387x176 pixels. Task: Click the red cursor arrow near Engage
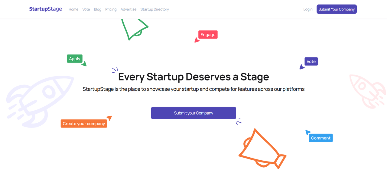coord(197,40)
